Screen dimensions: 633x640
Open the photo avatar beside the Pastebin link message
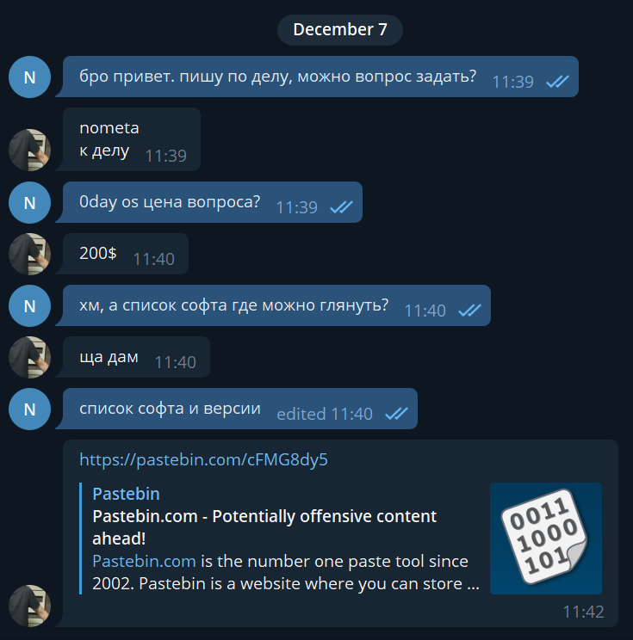click(x=29, y=606)
